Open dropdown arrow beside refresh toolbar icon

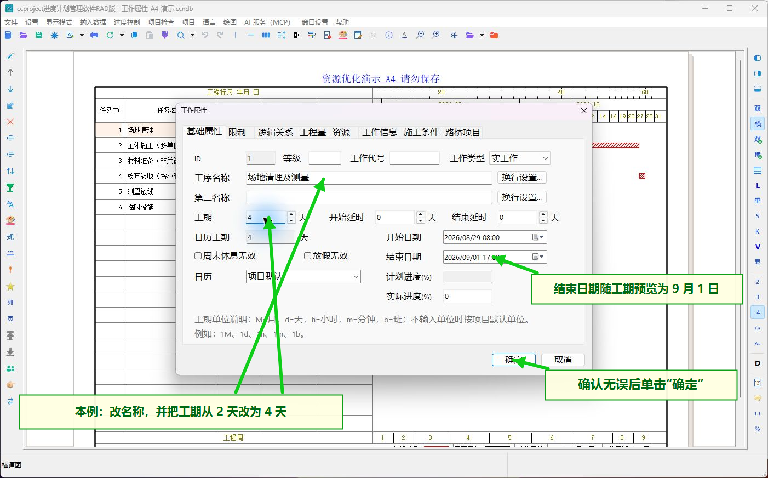point(122,35)
